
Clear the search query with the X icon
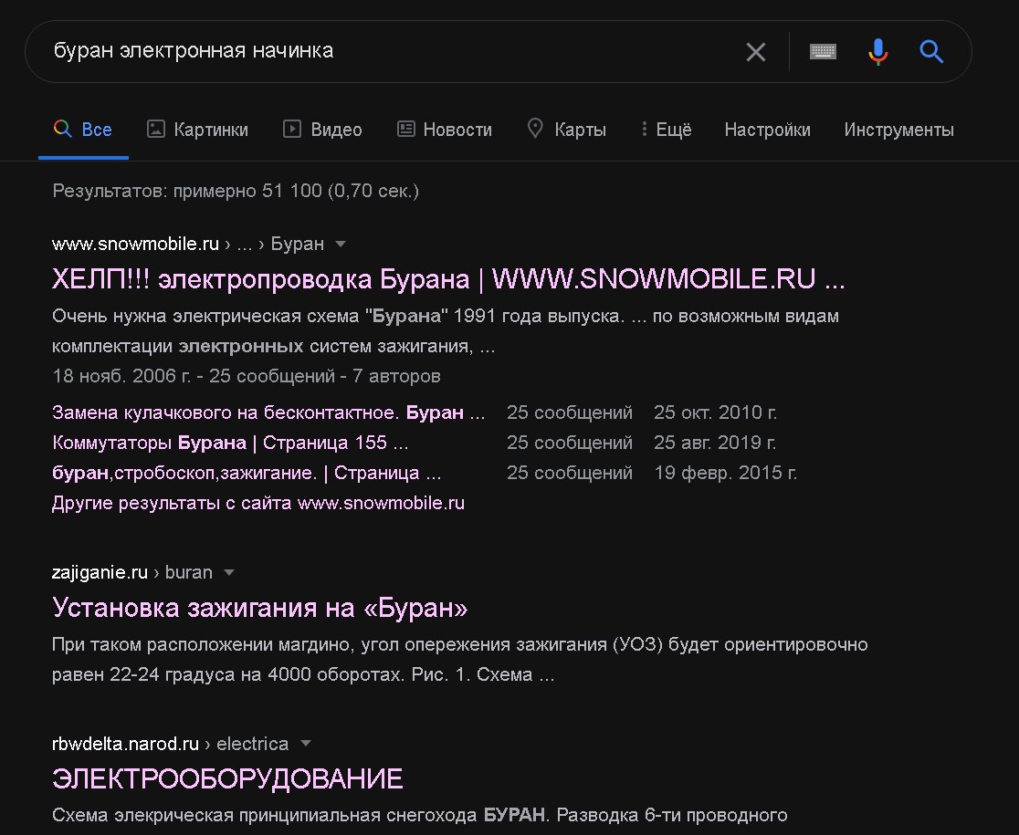point(756,52)
